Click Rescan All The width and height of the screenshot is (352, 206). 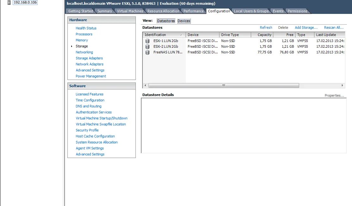pyautogui.click(x=334, y=27)
